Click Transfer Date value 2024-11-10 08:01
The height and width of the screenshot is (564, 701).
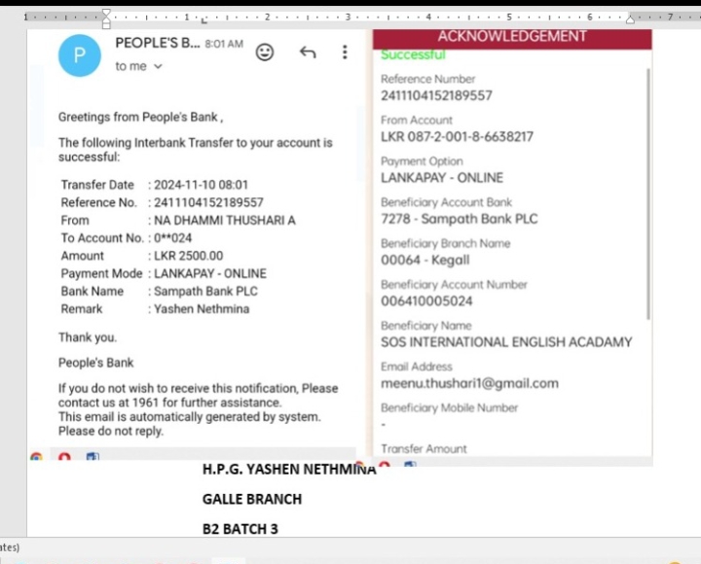tap(201, 185)
